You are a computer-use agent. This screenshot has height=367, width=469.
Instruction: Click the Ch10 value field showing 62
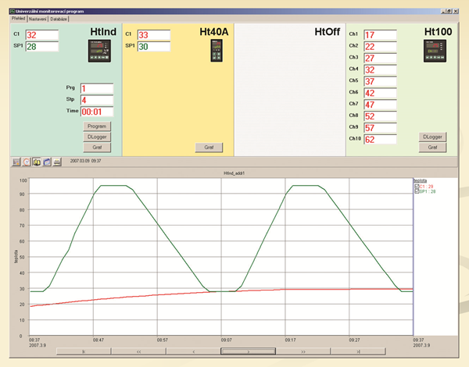(379, 140)
